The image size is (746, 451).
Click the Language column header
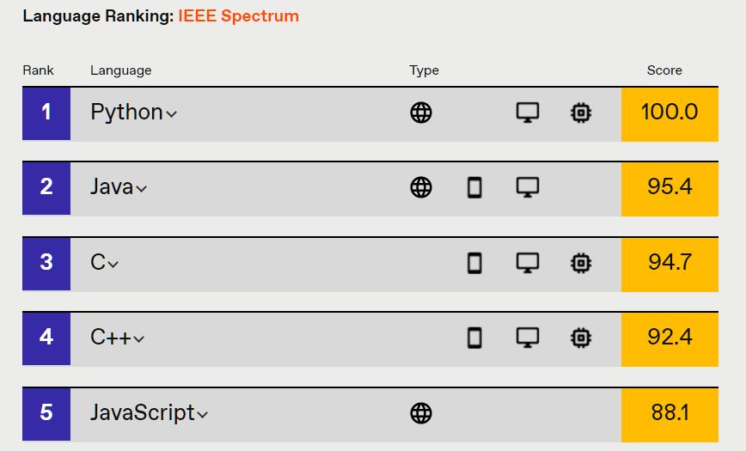[x=121, y=70]
